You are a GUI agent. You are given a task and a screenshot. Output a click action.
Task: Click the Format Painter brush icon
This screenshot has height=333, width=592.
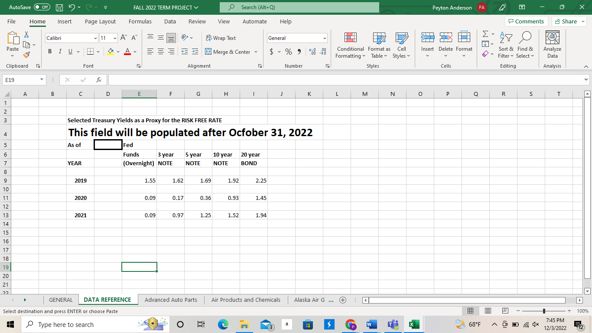click(26, 55)
